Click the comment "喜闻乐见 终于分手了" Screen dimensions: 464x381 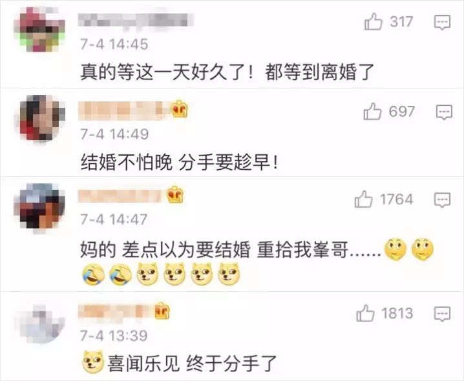[192, 364]
